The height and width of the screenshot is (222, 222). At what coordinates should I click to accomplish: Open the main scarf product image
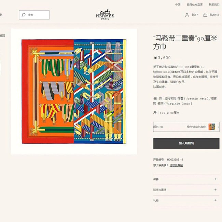[74, 92]
